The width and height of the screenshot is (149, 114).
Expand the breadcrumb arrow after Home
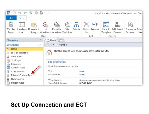[x=67, y=45]
